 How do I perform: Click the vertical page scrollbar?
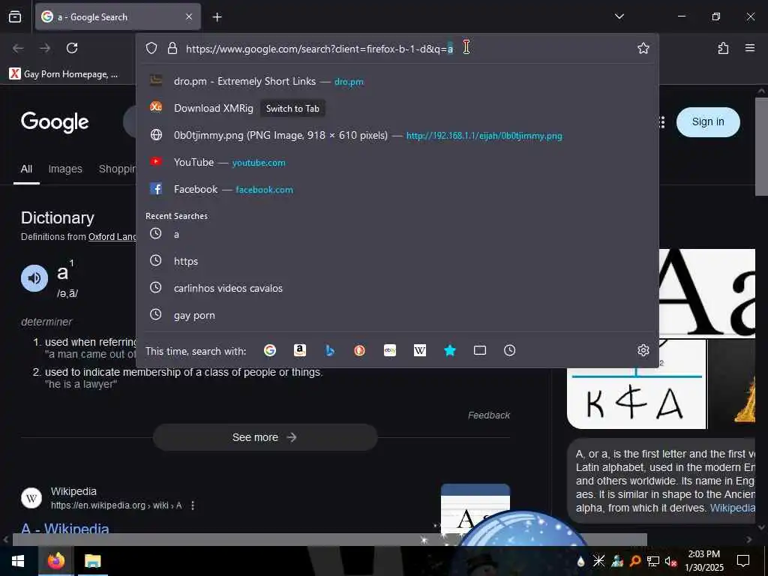(761, 147)
